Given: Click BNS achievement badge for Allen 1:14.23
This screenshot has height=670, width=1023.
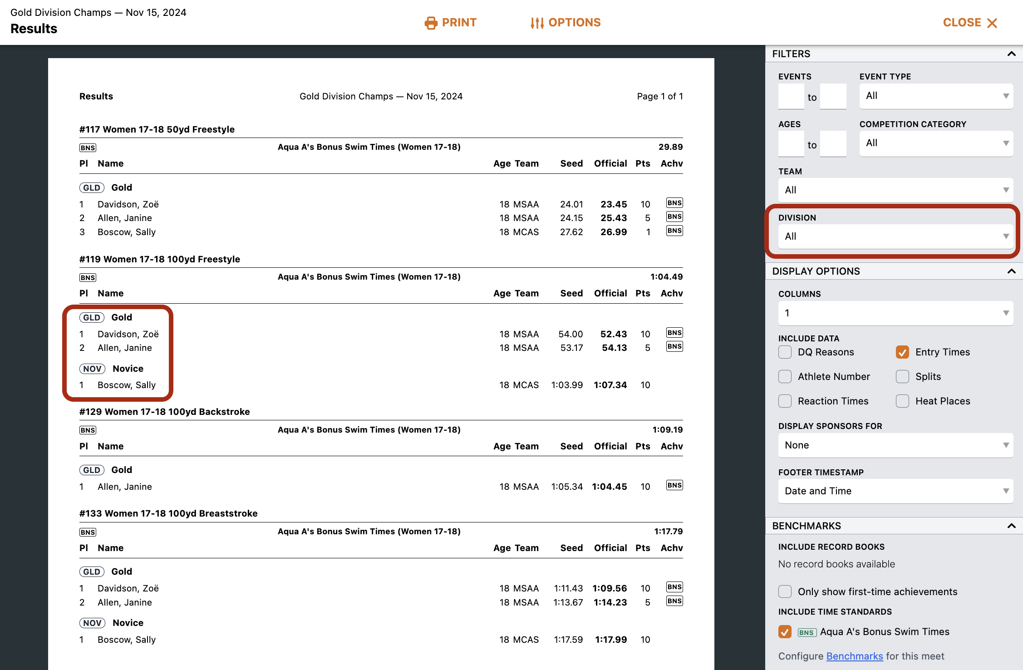Looking at the screenshot, I should coord(674,601).
